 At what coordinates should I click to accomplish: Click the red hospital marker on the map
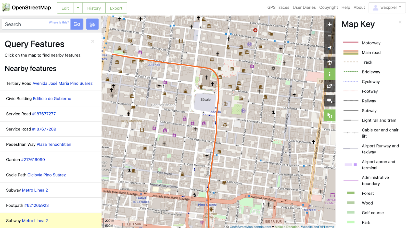point(255,30)
